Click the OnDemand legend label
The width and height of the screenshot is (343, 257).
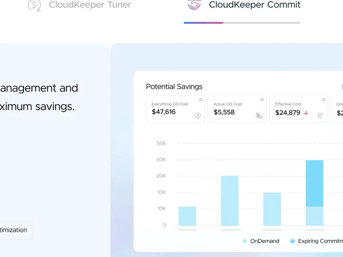[265, 241]
